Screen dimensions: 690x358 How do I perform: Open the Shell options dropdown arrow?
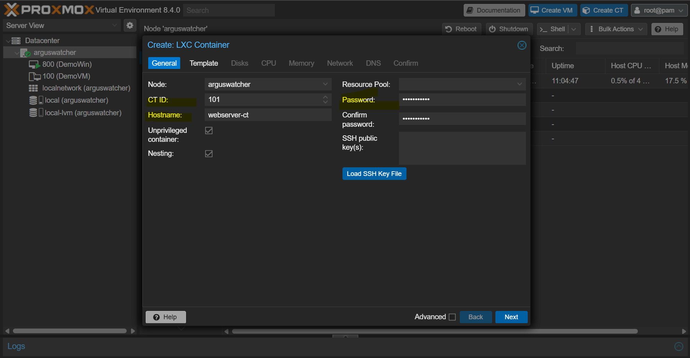574,29
